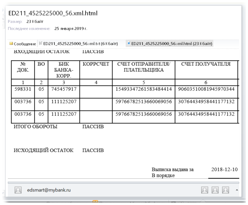
Task: Expand the people pane with the chevron arrow
Action: coord(237,190)
